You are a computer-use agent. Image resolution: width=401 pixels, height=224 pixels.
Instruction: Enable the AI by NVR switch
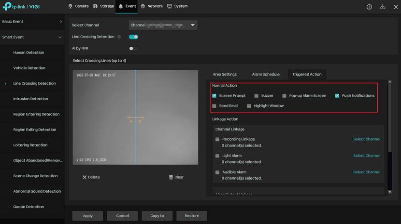point(133,48)
